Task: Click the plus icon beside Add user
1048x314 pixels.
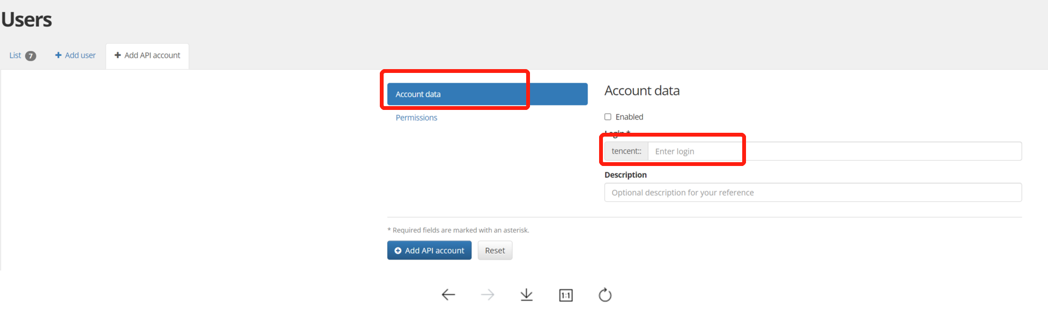Action: (x=58, y=56)
